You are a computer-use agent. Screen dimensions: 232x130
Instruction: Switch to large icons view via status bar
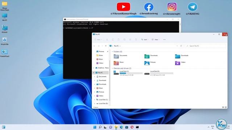pos(225,107)
